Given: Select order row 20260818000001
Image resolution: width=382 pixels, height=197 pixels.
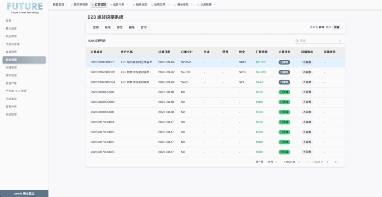Looking at the screenshot, I should [215, 112].
